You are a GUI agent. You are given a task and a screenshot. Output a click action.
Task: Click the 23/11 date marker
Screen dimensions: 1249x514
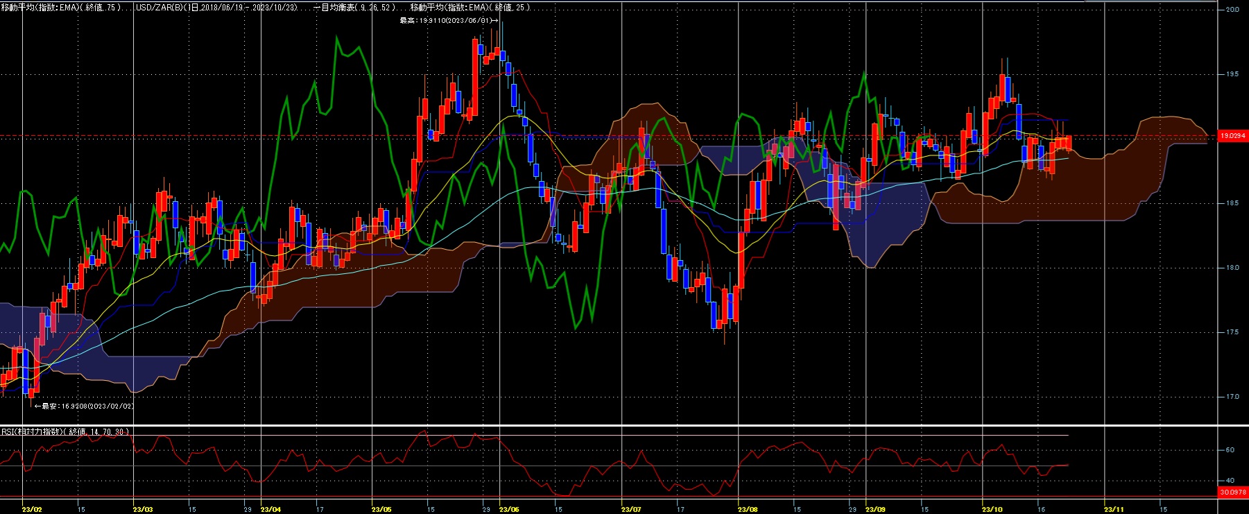point(1114,509)
